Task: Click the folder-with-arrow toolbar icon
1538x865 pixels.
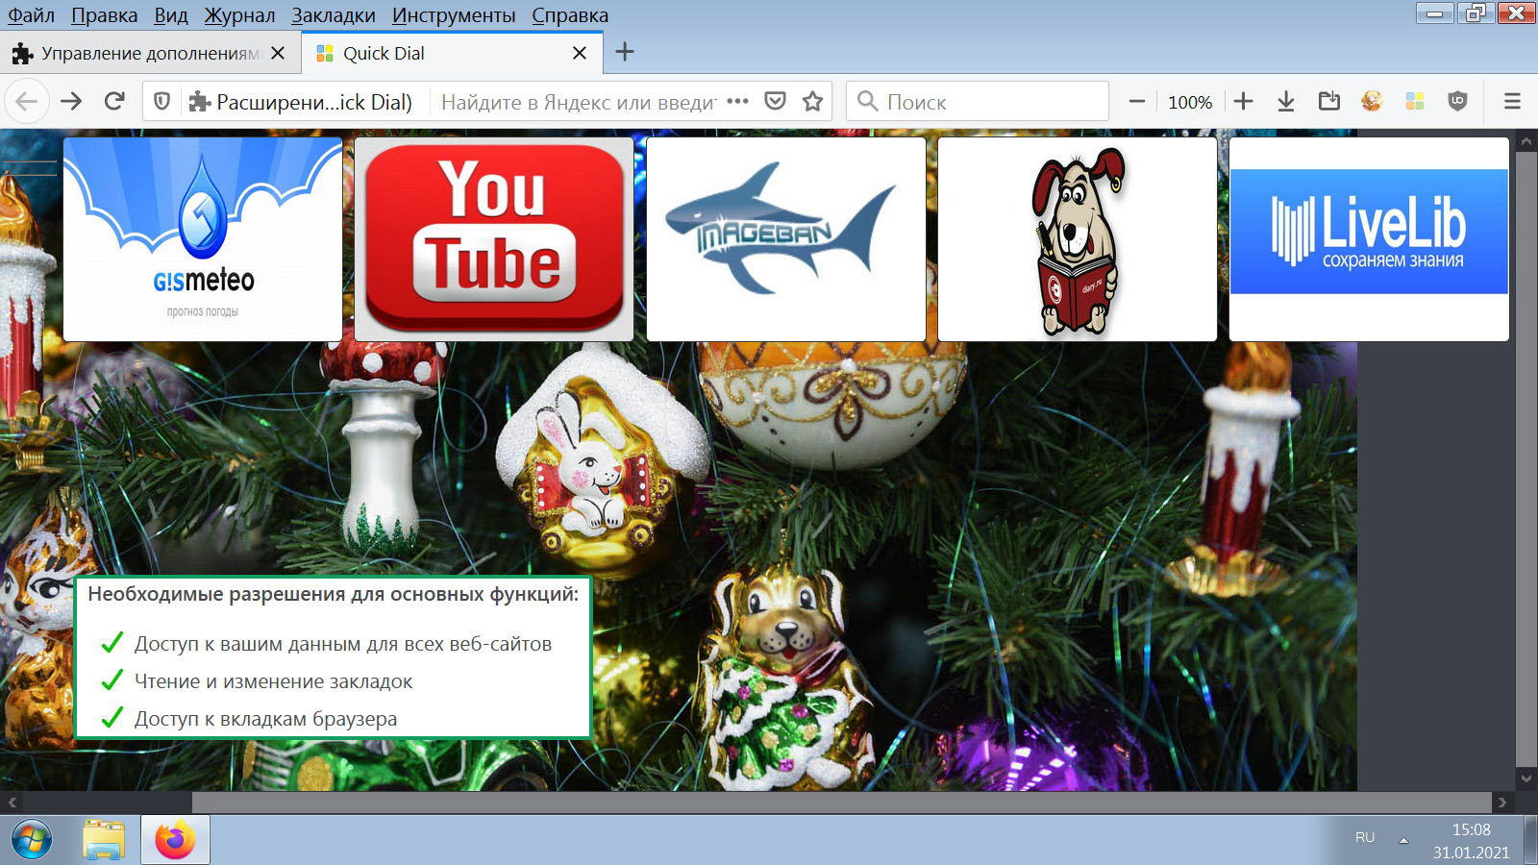Action: 1329,102
